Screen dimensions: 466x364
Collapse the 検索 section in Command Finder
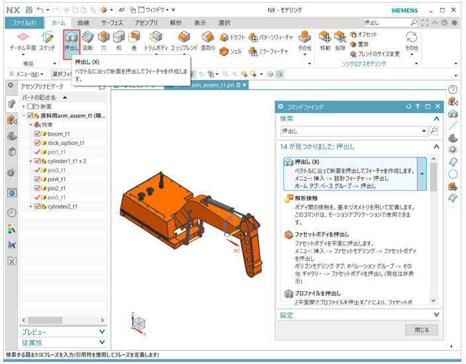coord(436,118)
